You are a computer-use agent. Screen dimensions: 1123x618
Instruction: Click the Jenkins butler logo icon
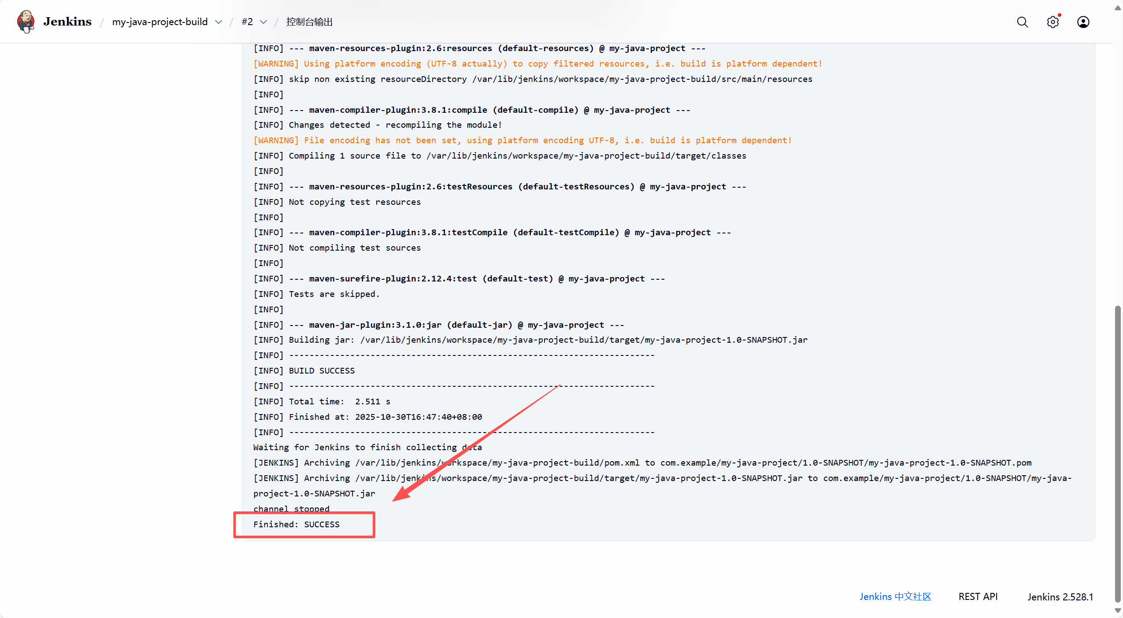click(x=26, y=22)
